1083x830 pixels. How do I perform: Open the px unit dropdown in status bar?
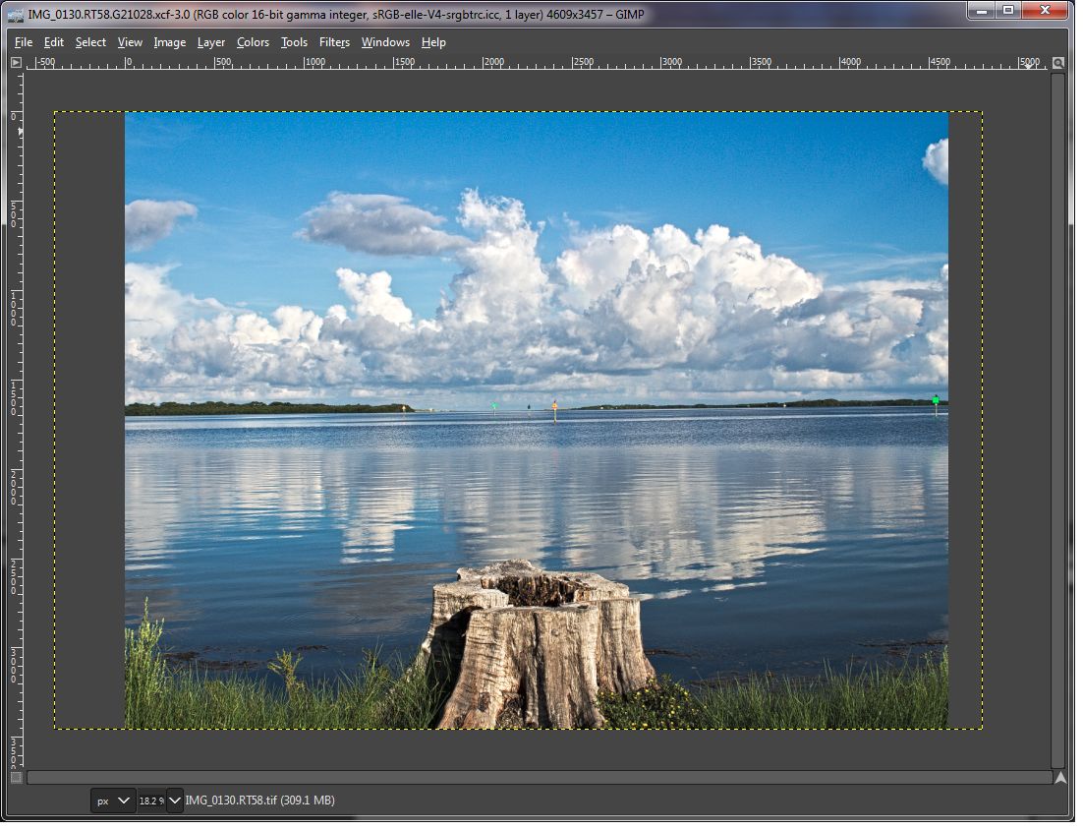(113, 800)
